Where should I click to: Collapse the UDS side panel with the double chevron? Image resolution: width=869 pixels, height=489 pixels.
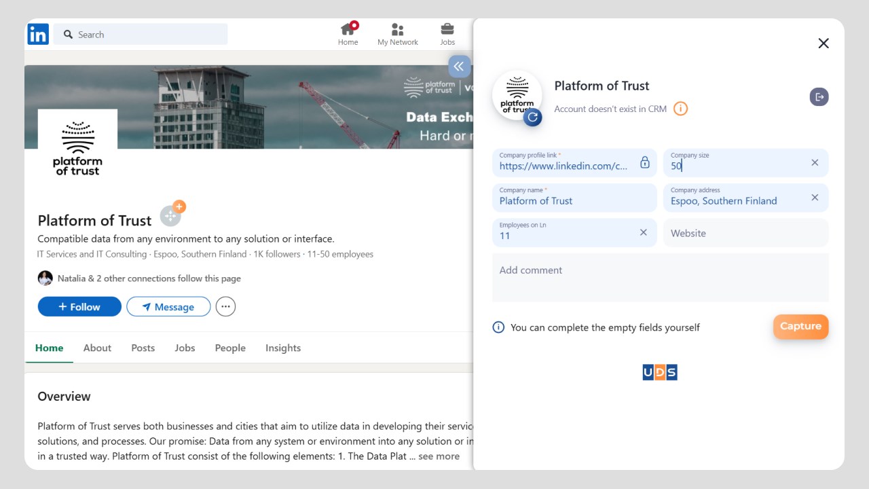coord(459,66)
